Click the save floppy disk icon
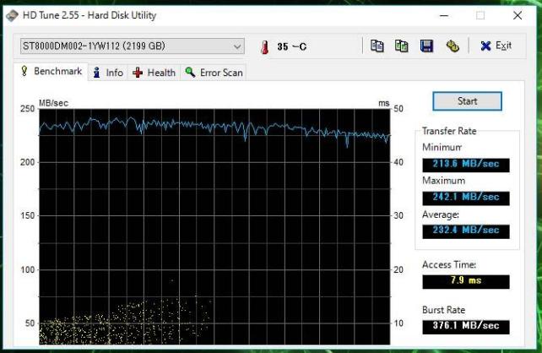Viewport: 542px width, 353px height. 426,46
